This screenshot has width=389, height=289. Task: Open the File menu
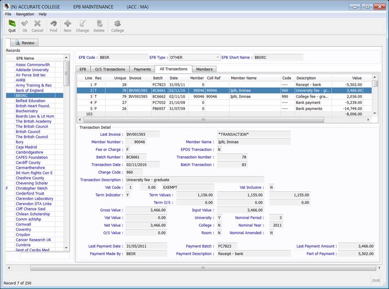click(8, 14)
